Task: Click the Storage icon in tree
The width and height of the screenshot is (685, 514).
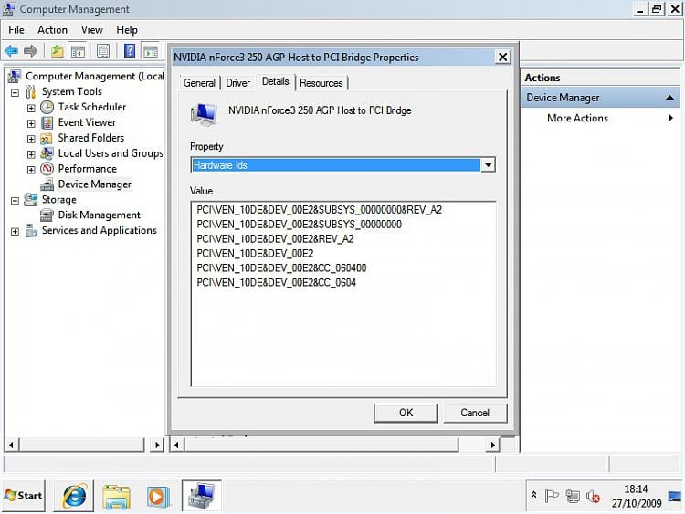Action: tap(30, 200)
